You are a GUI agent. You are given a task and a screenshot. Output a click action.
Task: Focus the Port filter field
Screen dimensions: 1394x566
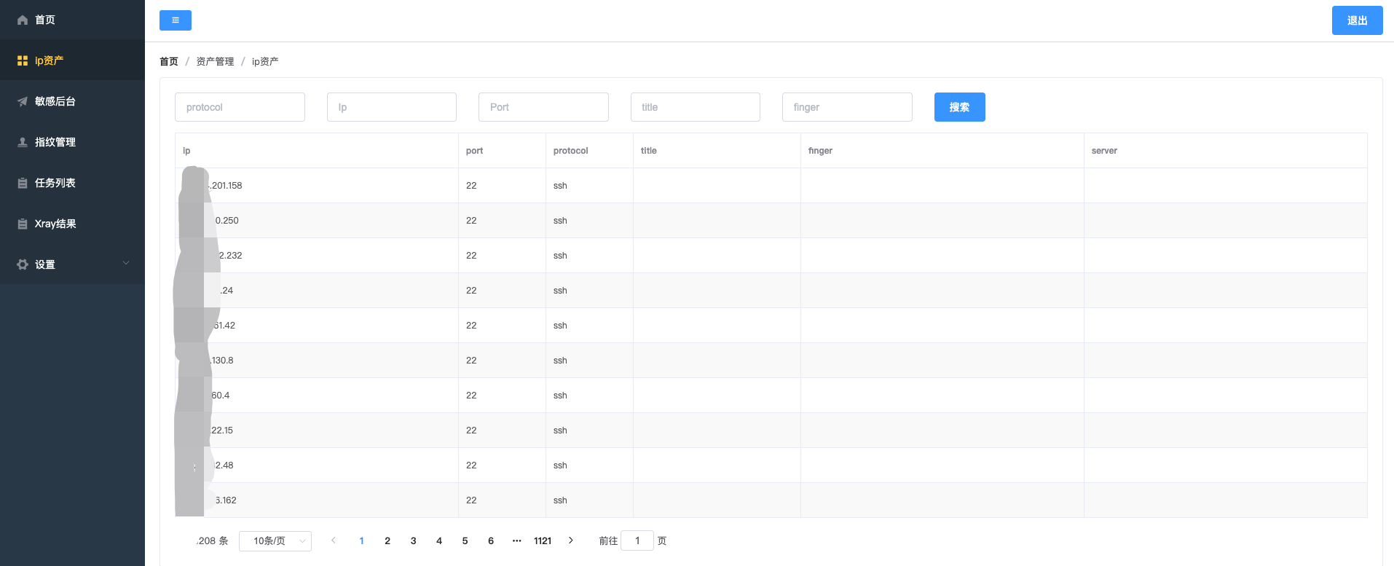pos(543,107)
